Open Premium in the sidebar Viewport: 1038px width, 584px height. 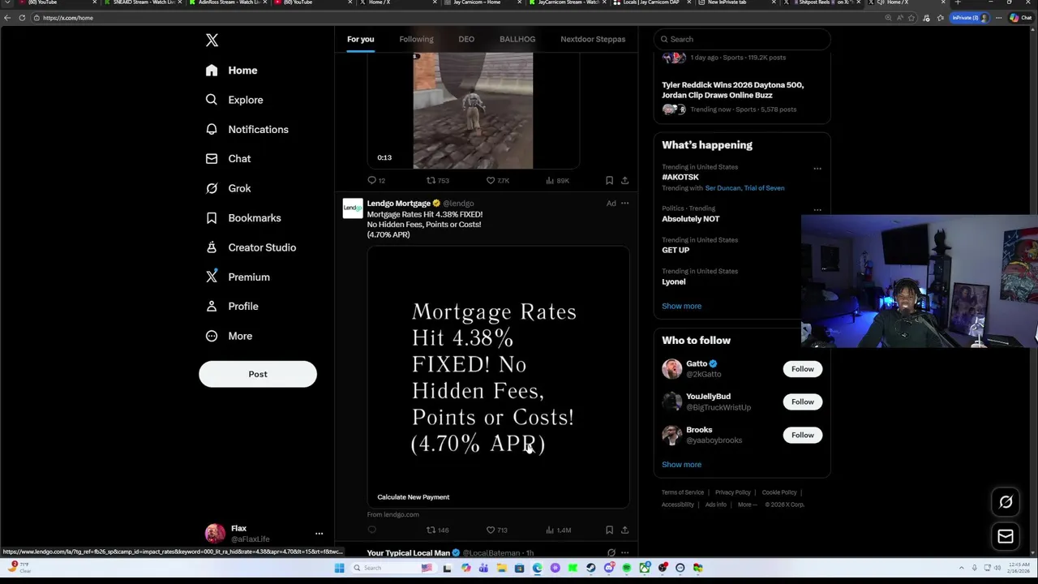[238, 277]
